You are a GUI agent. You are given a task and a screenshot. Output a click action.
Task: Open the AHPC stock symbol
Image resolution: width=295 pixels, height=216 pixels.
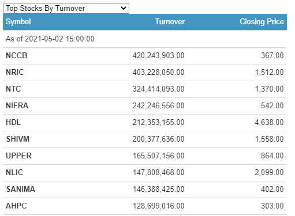[16, 206]
